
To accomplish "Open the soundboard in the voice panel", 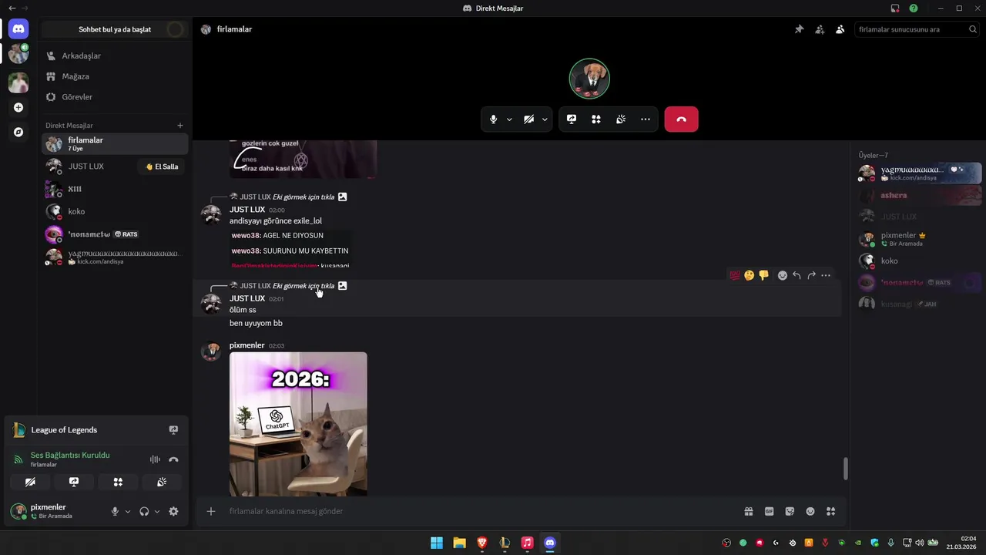I will pos(162,482).
